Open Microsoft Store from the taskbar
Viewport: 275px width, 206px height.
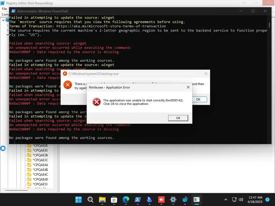tap(114, 200)
